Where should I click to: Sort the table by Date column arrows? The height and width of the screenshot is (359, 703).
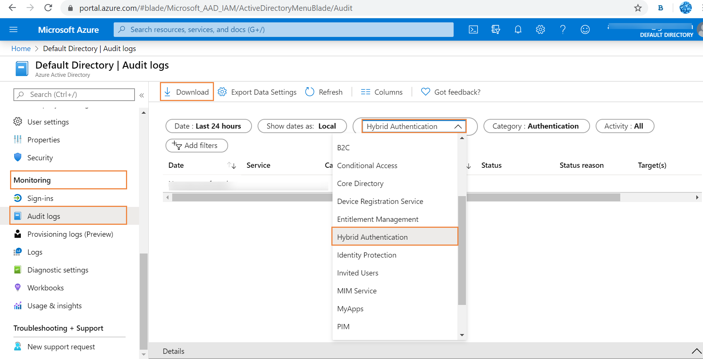[231, 165]
